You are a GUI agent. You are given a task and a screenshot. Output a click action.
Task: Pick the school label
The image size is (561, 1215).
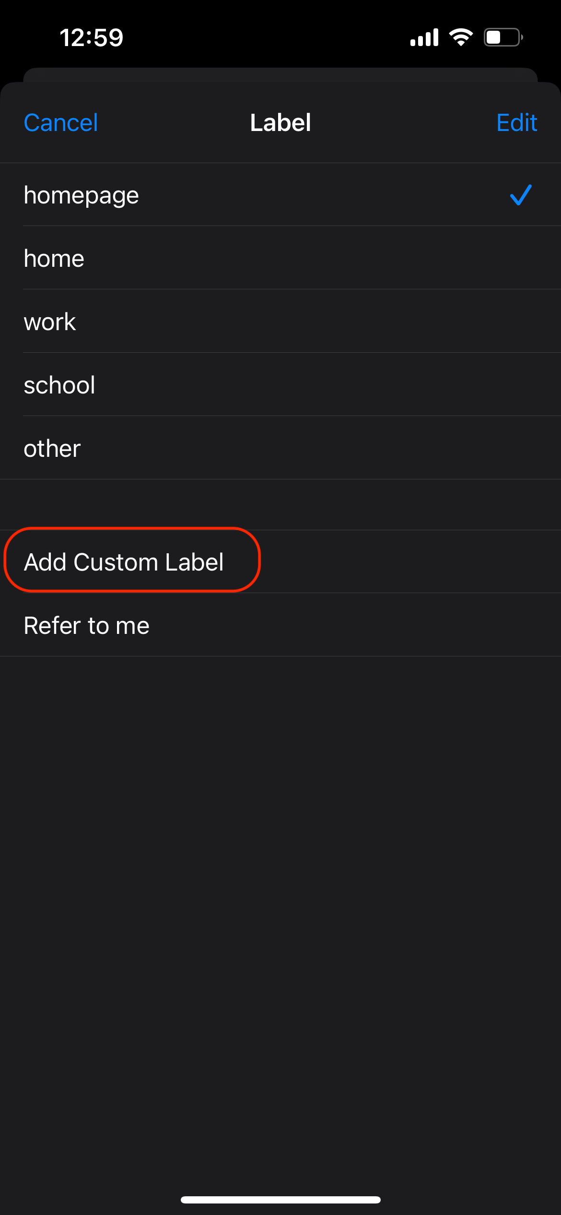coord(59,385)
